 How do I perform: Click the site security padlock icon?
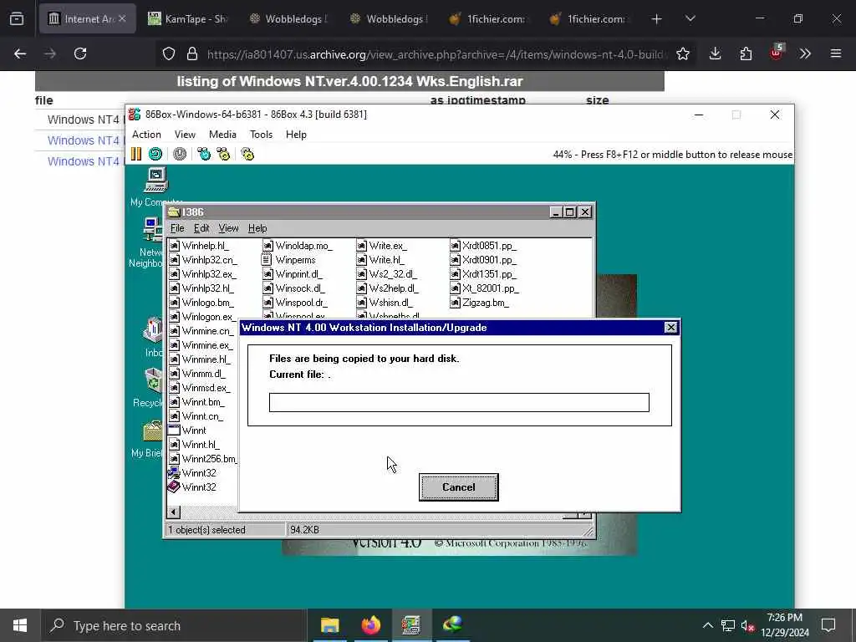(x=191, y=53)
